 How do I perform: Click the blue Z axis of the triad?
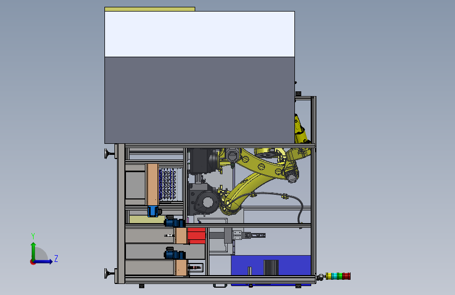coord(44,261)
